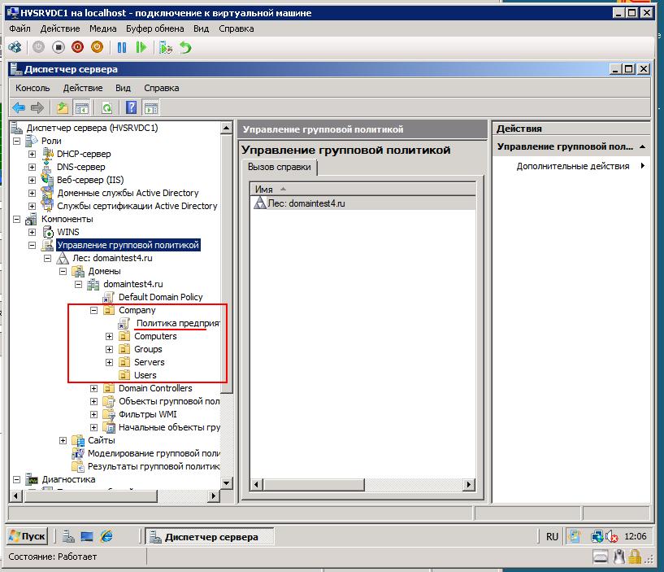This screenshot has width=664, height=572.
Task: Click Show Desktop icon in quick launch
Action: (x=87, y=537)
